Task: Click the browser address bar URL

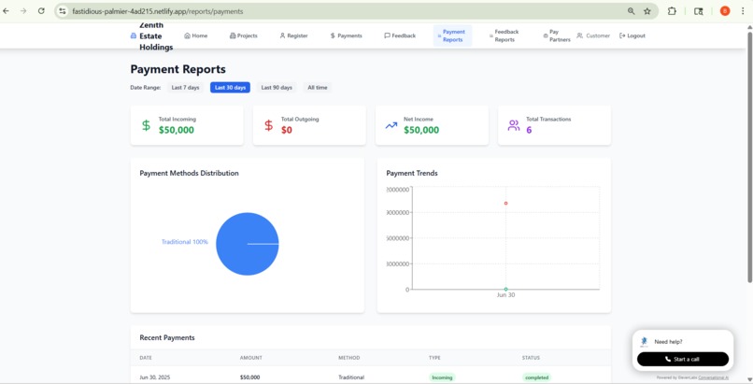Action: coord(158,11)
